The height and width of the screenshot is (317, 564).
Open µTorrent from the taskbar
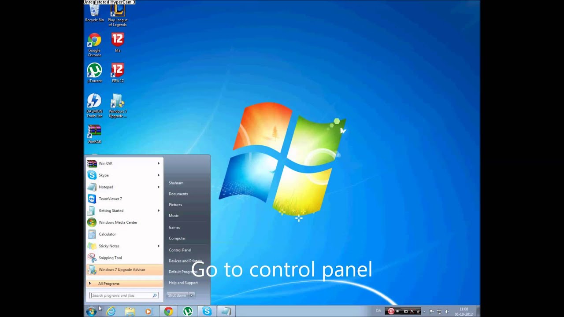point(188,311)
